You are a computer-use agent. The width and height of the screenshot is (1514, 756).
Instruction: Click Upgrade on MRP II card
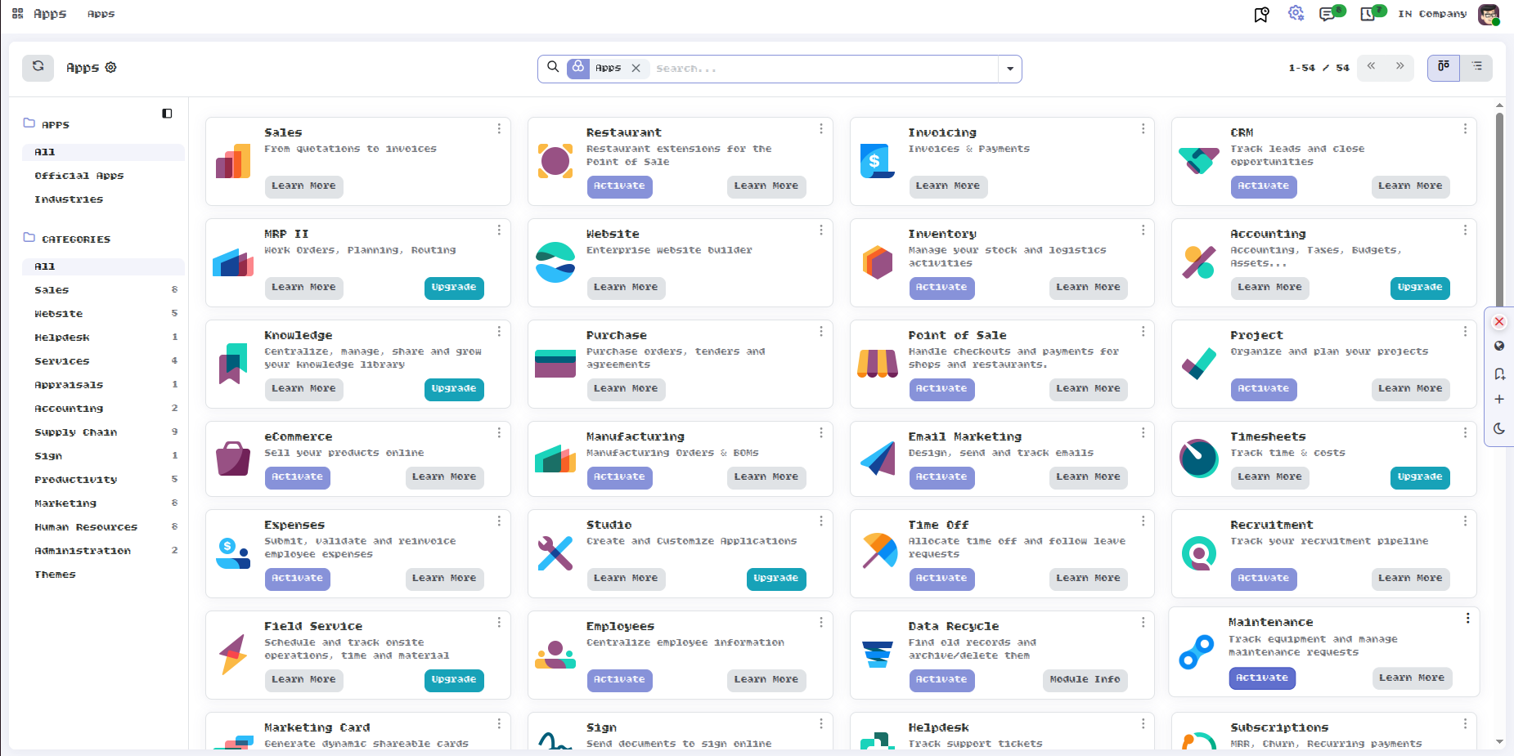coord(454,288)
